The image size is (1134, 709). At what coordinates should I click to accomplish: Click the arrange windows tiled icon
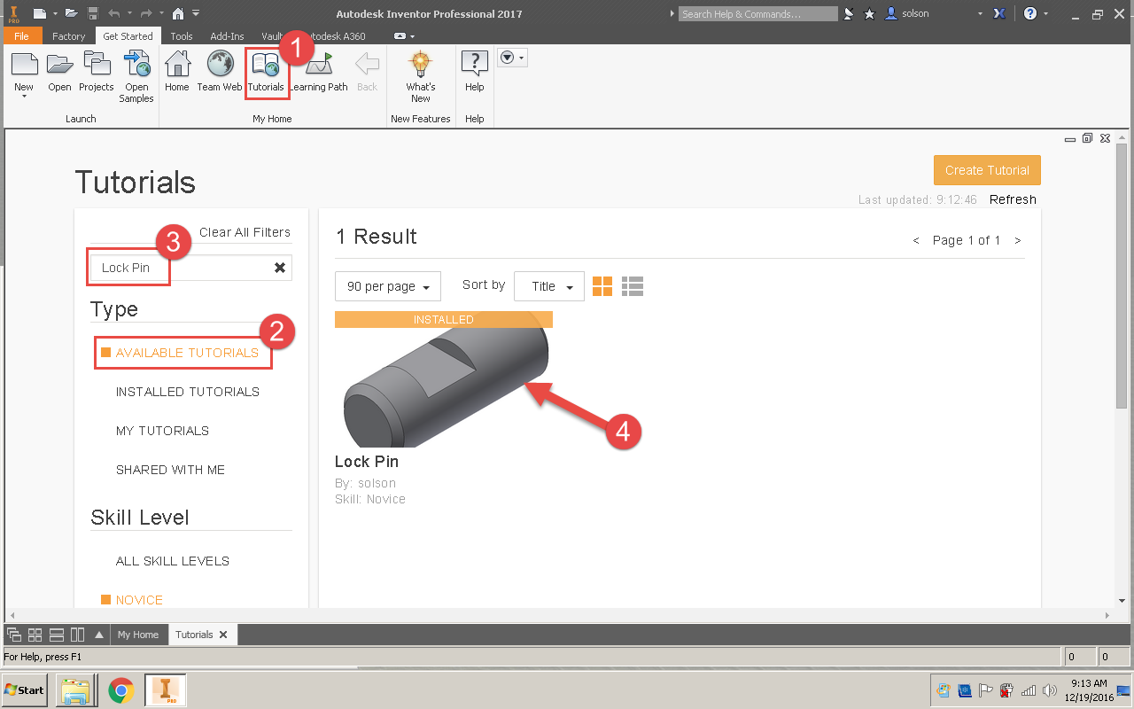[x=35, y=635]
